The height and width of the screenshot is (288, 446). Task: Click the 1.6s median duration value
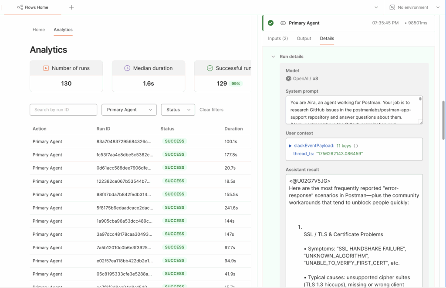(x=149, y=84)
